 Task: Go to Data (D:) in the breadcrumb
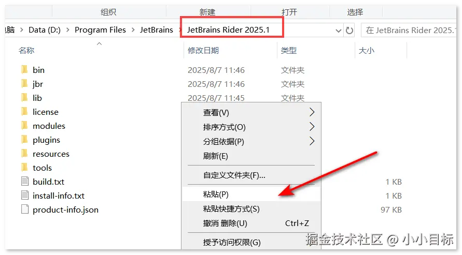45,30
